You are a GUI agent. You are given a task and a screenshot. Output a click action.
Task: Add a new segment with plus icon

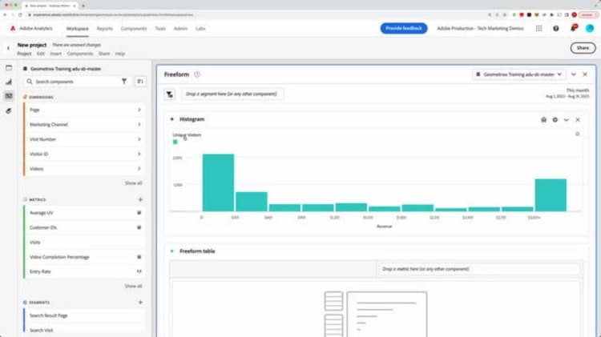pyautogui.click(x=140, y=302)
